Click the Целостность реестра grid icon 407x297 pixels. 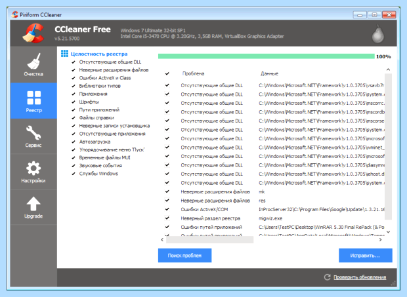pos(64,54)
